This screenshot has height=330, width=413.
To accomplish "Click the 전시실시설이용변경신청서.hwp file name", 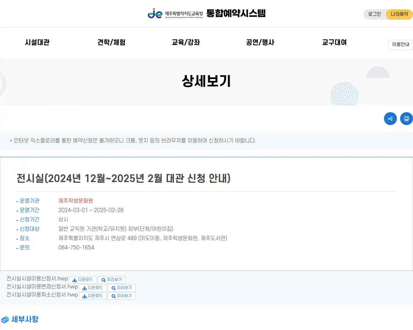I will point(42,286).
